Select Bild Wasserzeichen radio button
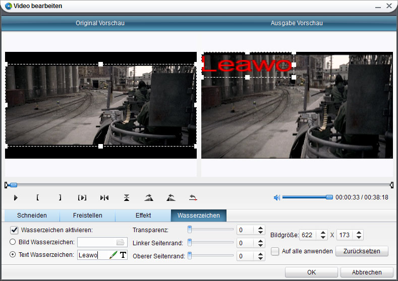The image size is (398, 281). coord(14,242)
